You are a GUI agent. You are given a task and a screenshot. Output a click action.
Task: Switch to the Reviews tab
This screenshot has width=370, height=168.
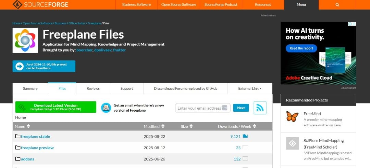coord(93,88)
